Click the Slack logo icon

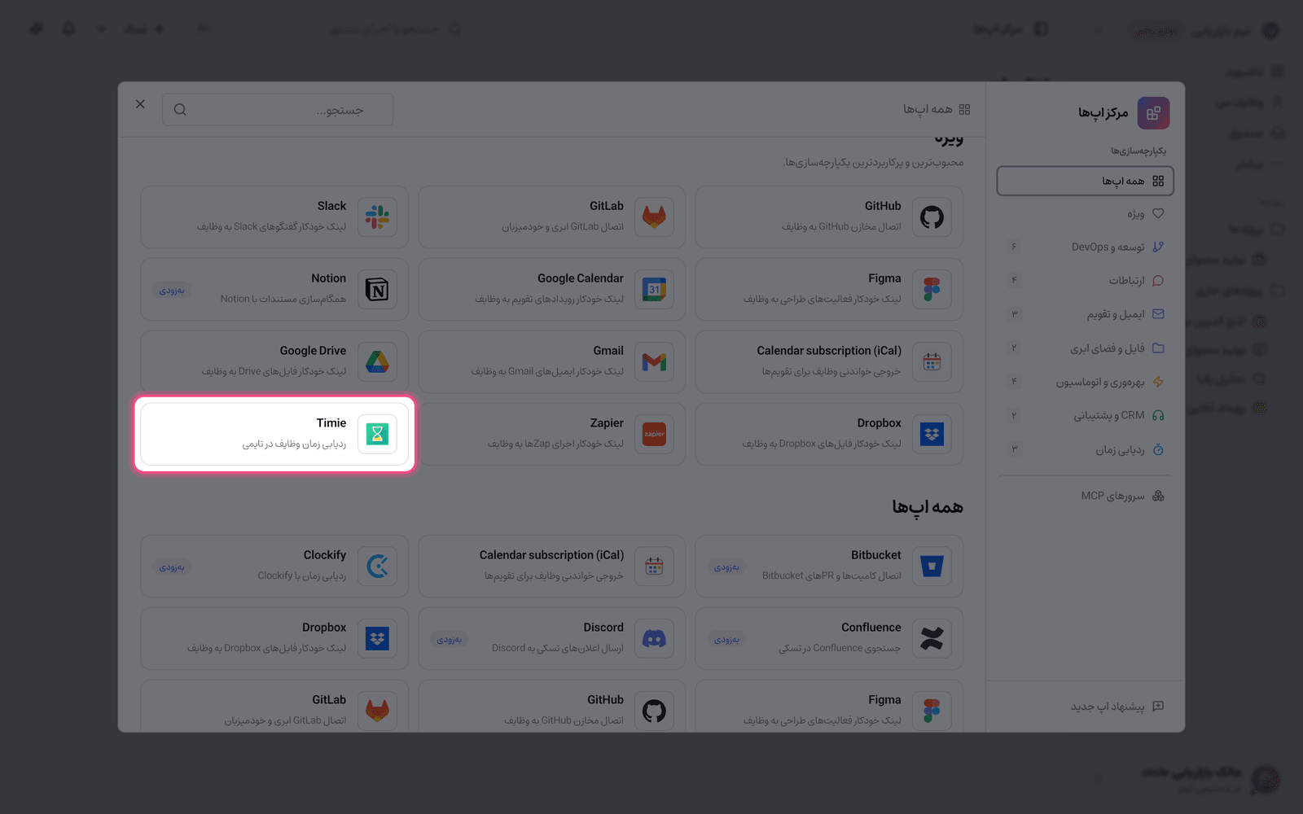pos(377,217)
